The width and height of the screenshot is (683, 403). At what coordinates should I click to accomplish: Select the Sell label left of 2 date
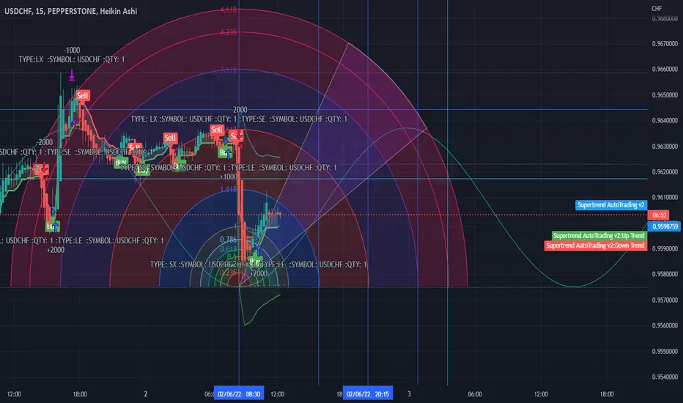[x=135, y=147]
